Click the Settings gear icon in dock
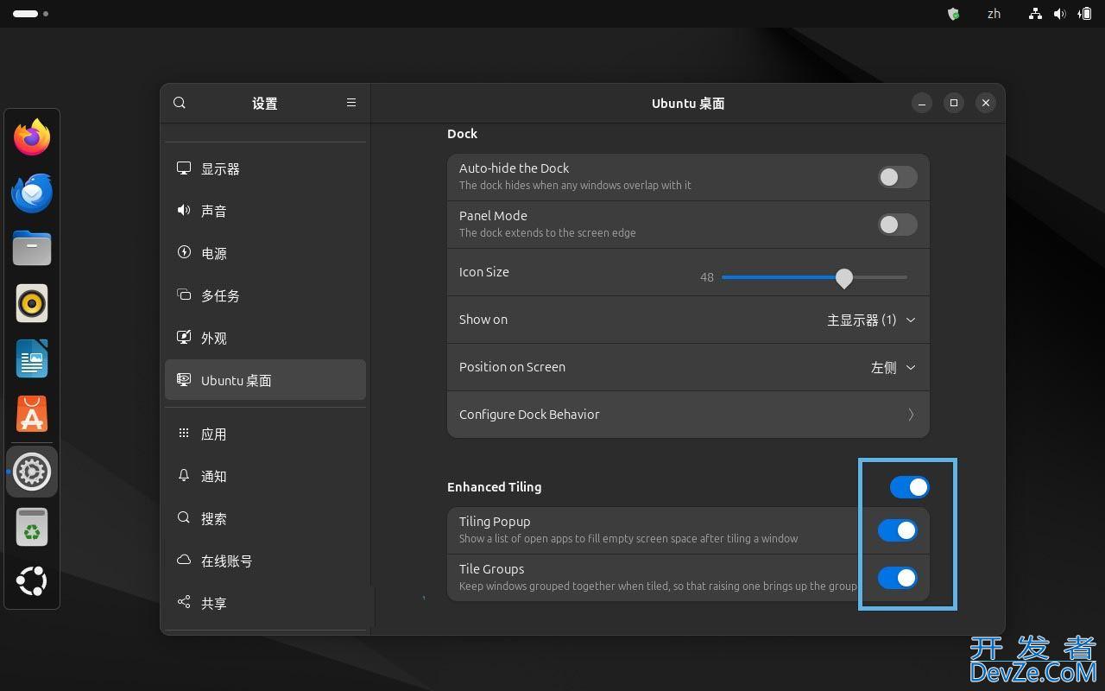The width and height of the screenshot is (1105, 691). pos(32,472)
